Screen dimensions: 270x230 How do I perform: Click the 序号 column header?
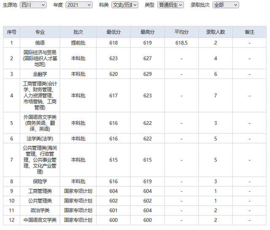coord(11,32)
